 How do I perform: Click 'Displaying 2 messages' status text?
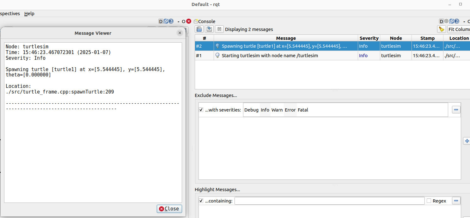click(x=249, y=29)
